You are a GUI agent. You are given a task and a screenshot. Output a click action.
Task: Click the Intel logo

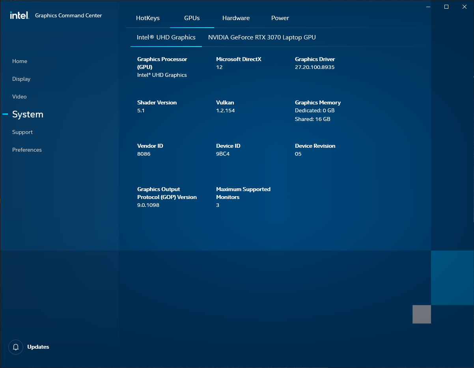pyautogui.click(x=19, y=15)
